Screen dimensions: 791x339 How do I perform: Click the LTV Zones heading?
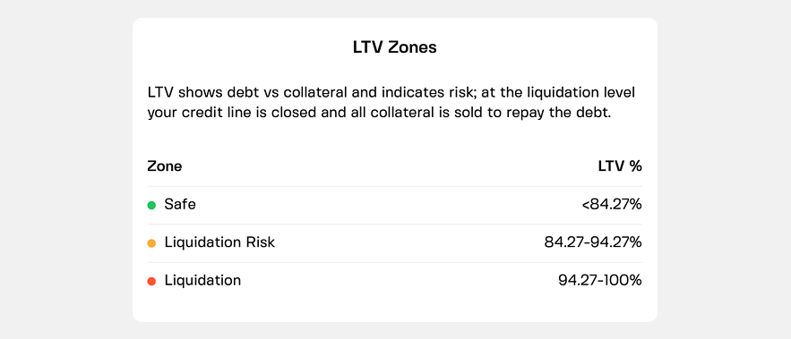(x=394, y=47)
